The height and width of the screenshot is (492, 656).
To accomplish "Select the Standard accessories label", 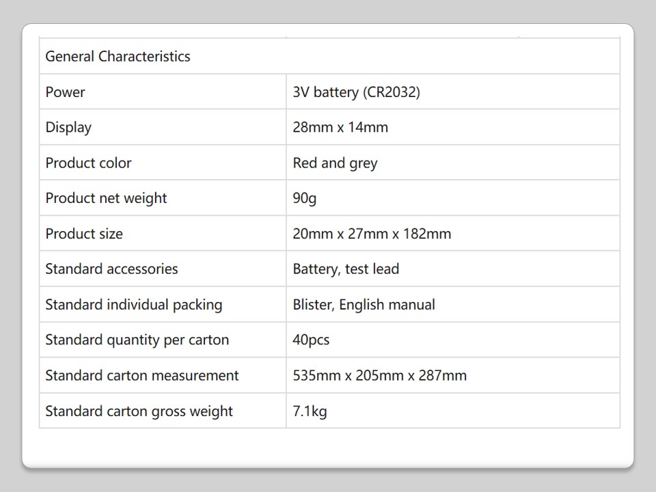I will (x=111, y=269).
